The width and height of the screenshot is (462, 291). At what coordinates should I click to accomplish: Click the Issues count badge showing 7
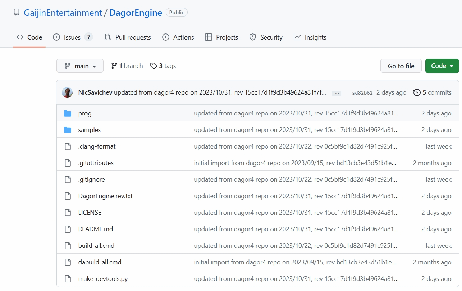pyautogui.click(x=88, y=37)
